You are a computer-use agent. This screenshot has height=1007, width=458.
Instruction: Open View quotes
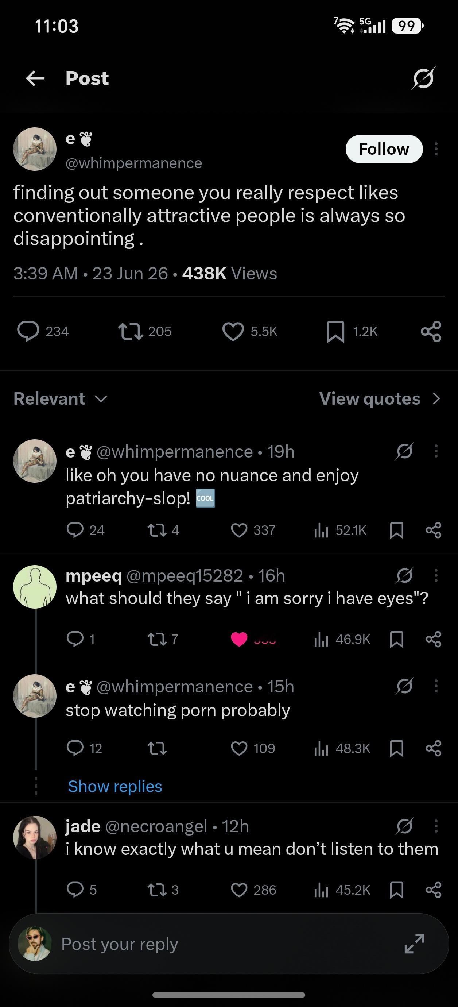tap(380, 399)
